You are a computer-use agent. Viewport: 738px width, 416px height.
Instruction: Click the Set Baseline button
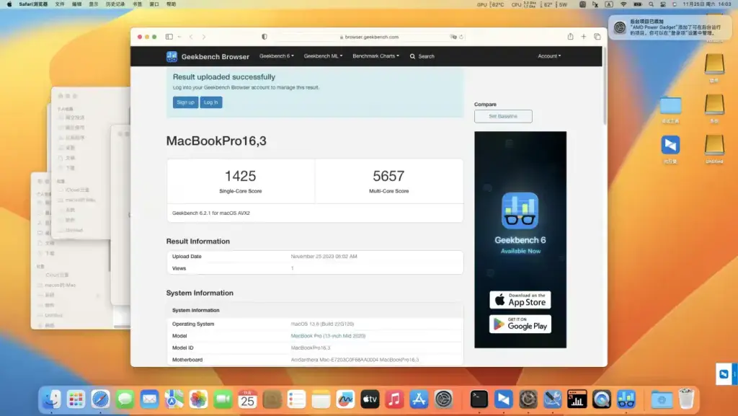point(503,116)
